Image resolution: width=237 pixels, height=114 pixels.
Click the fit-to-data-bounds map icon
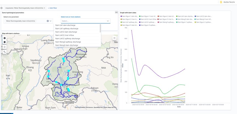tap(5, 47)
